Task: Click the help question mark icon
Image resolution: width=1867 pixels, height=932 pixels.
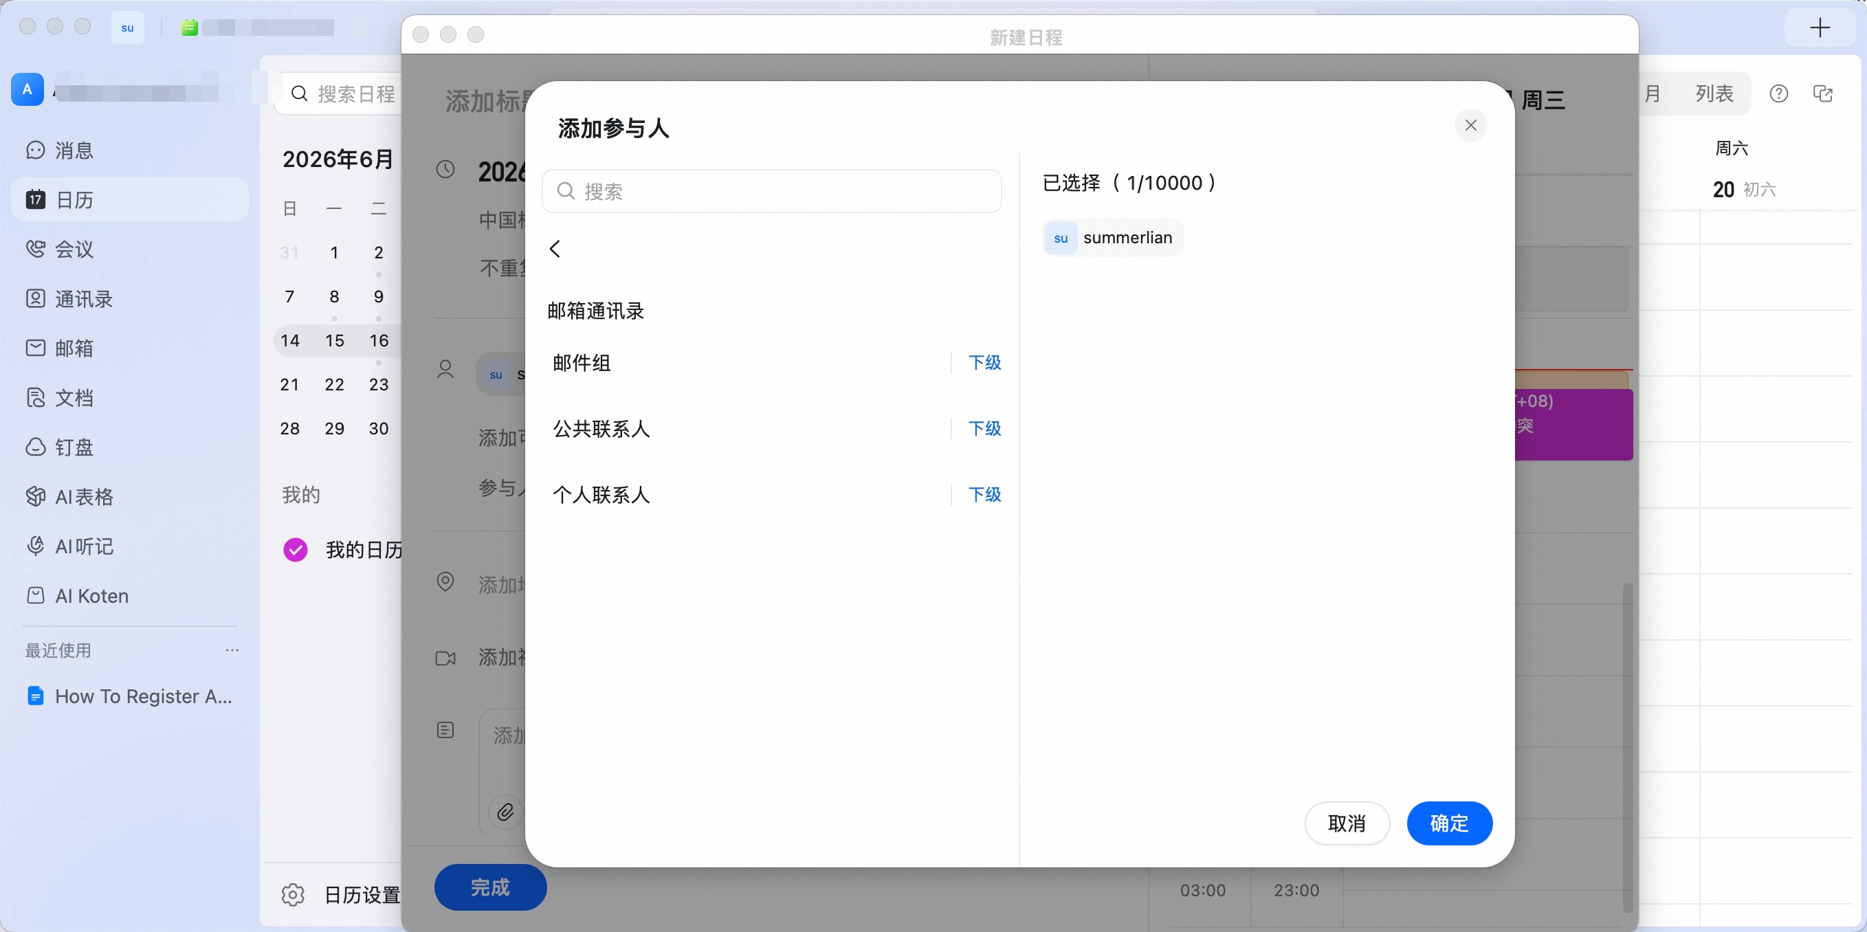Action: click(x=1778, y=93)
